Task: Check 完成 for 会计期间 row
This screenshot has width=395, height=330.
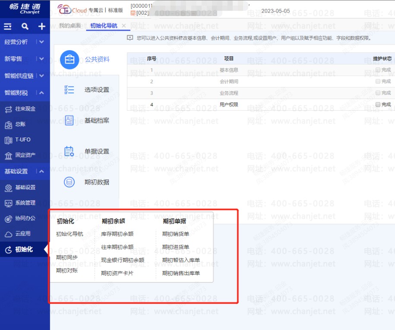Action: tap(378, 81)
